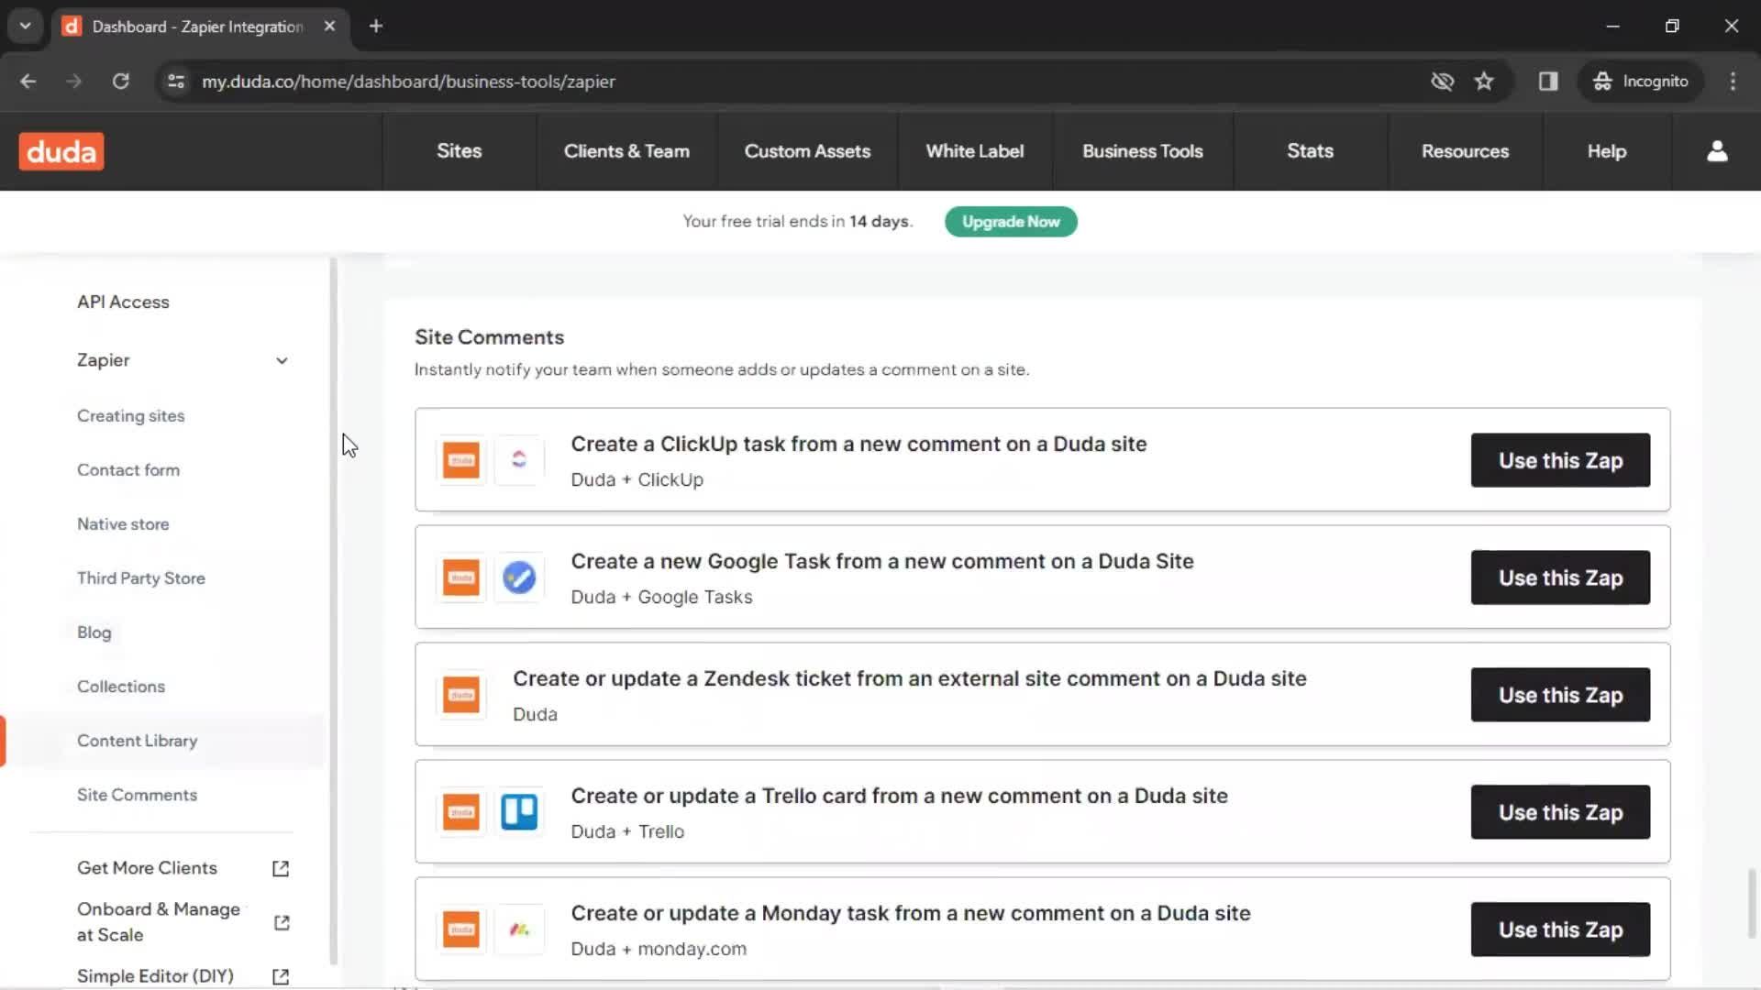The image size is (1761, 990).
Task: Select Contact form in the sidebar
Action: tap(128, 469)
